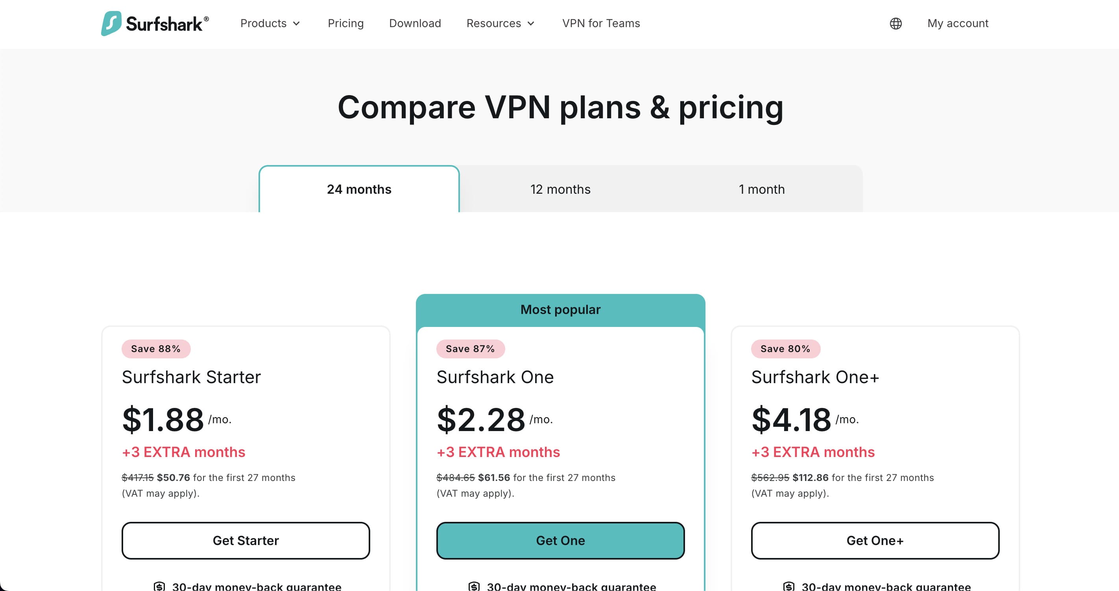
Task: Click the money-back shield icon under One+
Action: tap(789, 586)
